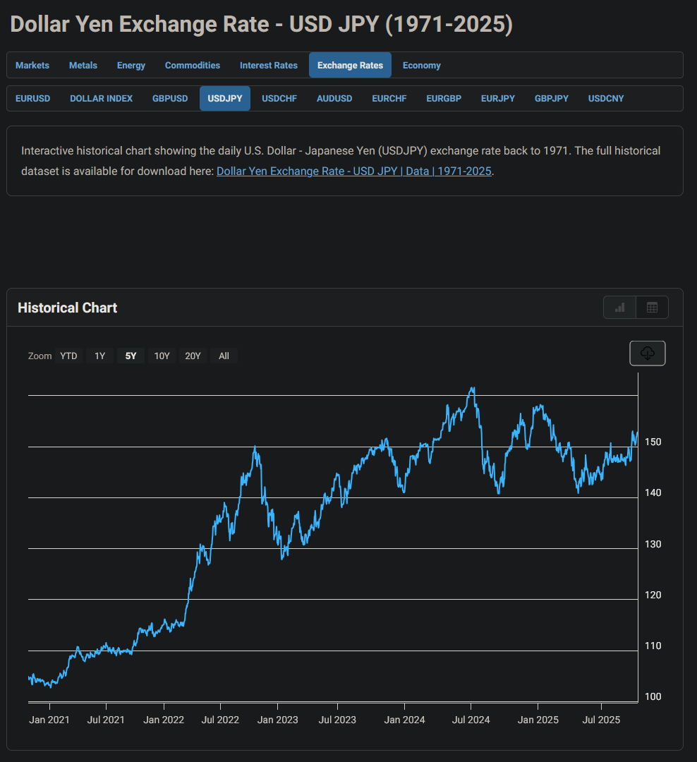This screenshot has width=697, height=762.
Task: Switch to the GBPJPY pair
Action: (x=551, y=99)
